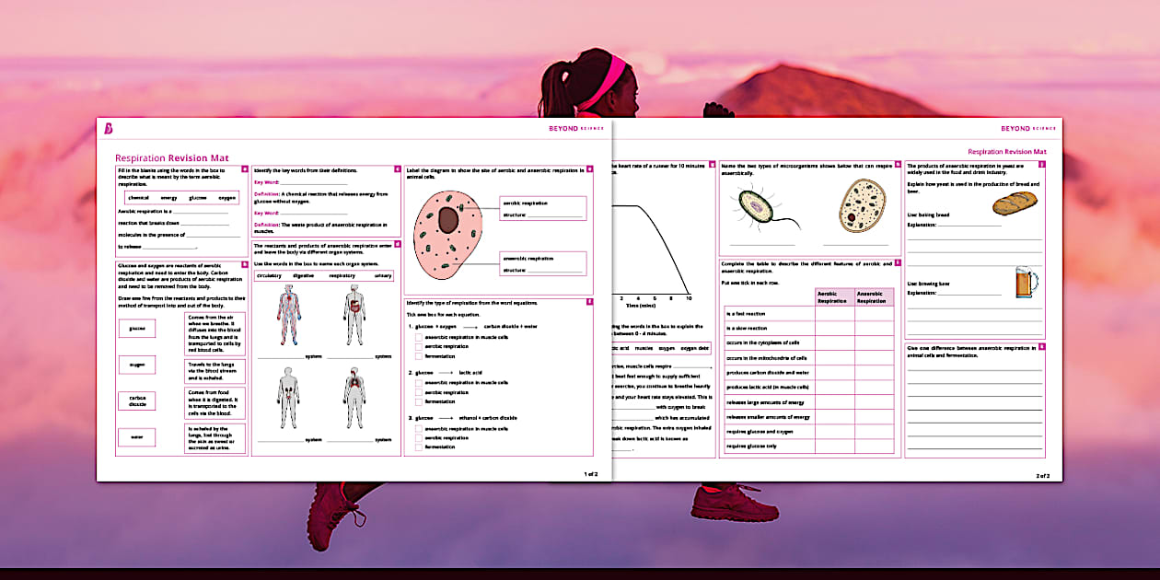Select the flagellated bacterium illustration

coord(758,207)
